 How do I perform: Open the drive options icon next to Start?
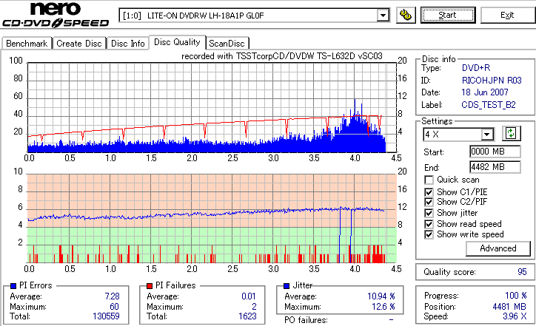(x=406, y=16)
